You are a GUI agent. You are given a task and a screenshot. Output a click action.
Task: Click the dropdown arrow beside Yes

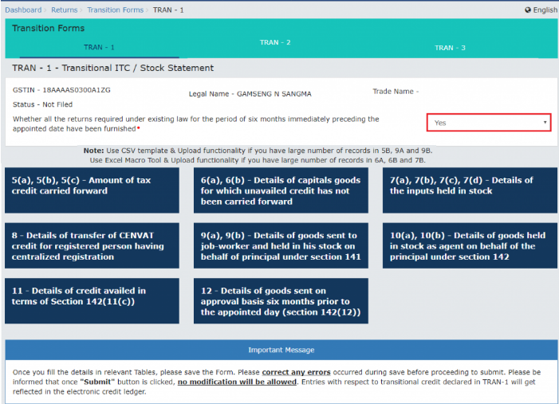pyautogui.click(x=545, y=123)
